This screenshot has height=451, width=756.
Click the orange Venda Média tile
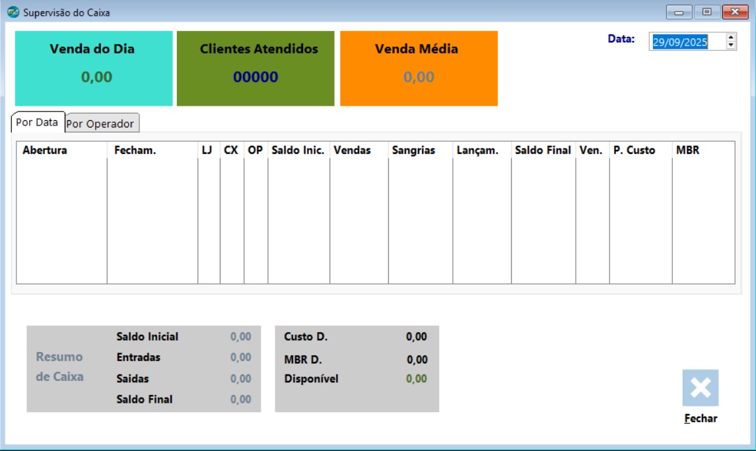419,68
